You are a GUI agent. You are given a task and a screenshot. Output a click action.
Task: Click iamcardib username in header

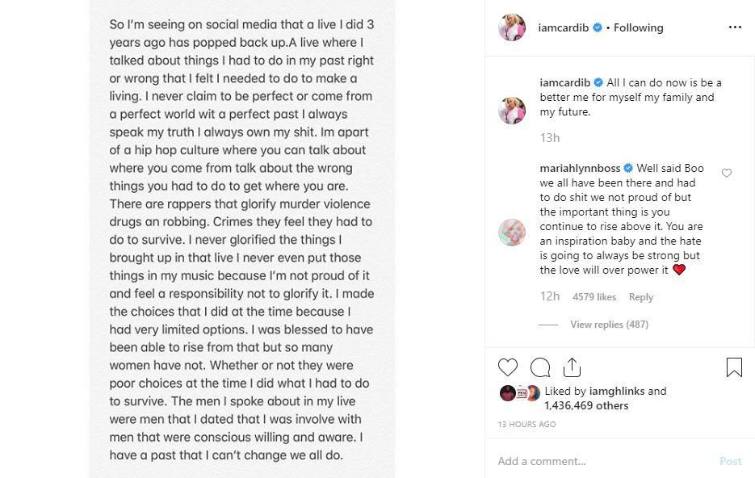563,27
